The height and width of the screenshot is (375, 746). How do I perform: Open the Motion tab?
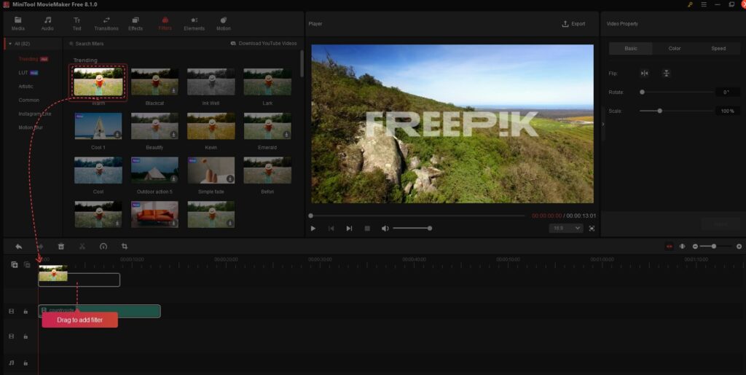pos(224,24)
